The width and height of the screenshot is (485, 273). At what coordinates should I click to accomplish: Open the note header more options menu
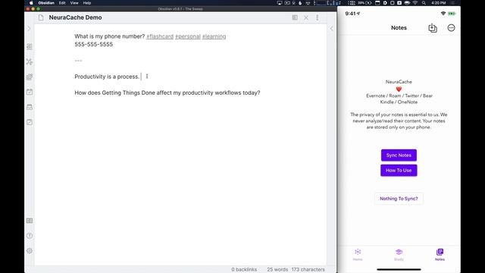(318, 18)
